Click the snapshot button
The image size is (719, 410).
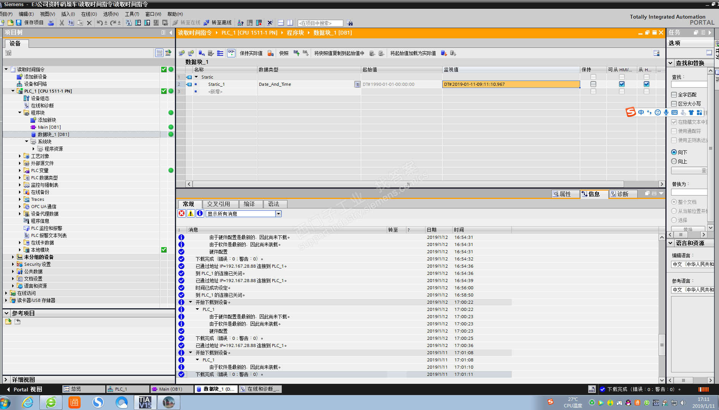tap(284, 53)
